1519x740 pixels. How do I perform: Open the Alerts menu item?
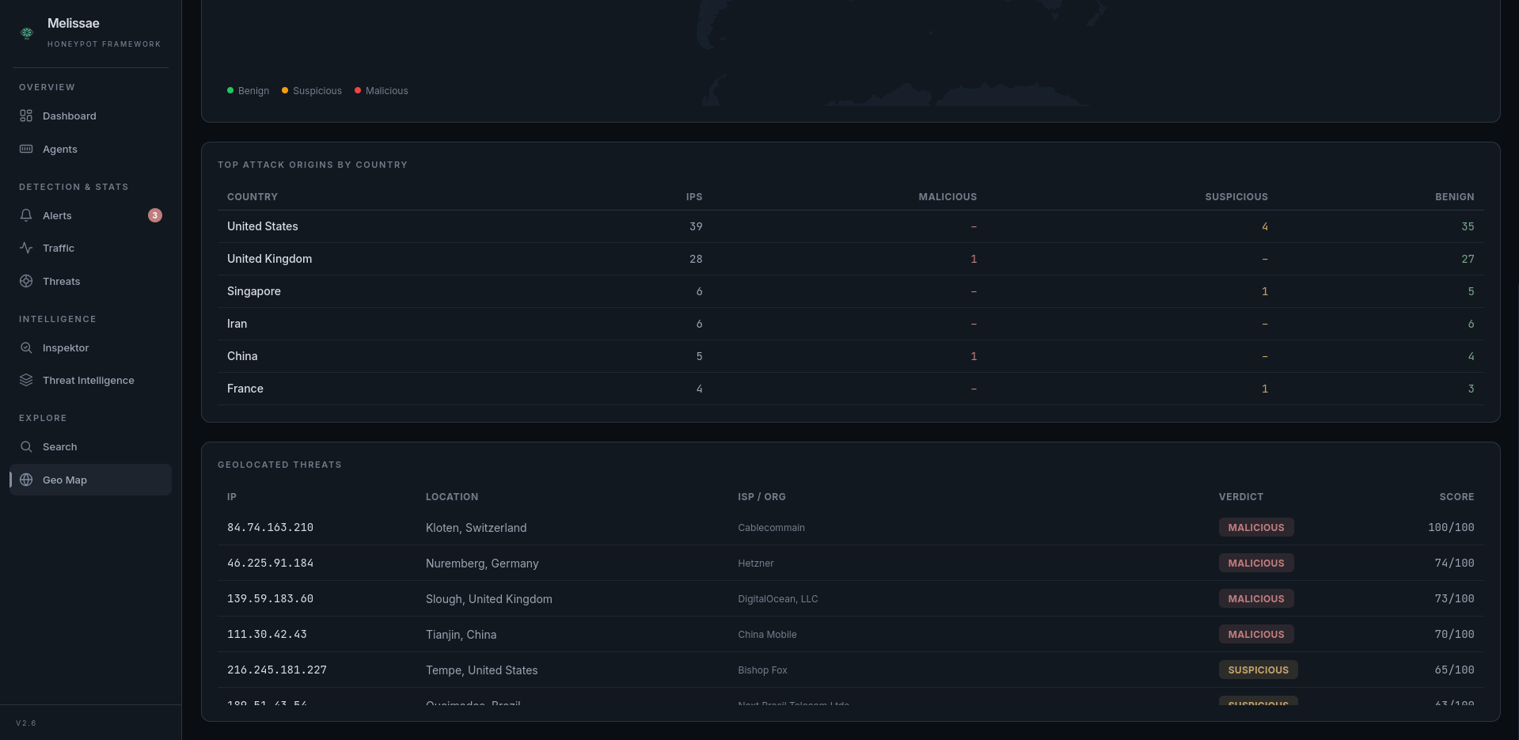click(x=90, y=215)
